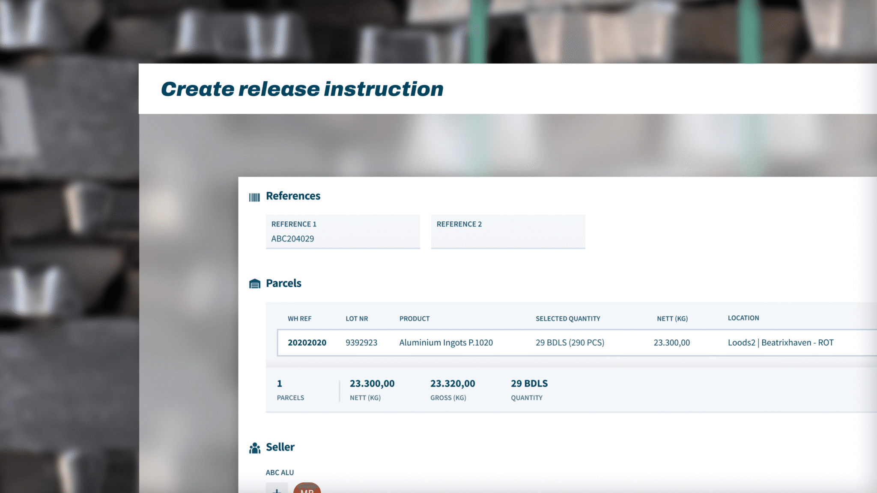
Task: Sort by NETT (KG) column header
Action: [x=672, y=319]
